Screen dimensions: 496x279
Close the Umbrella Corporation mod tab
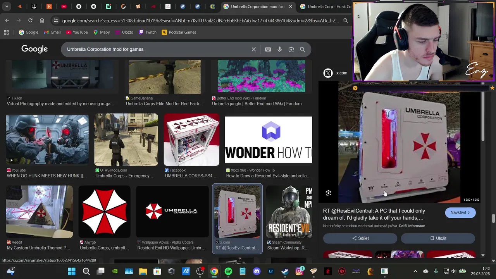pyautogui.click(x=290, y=7)
